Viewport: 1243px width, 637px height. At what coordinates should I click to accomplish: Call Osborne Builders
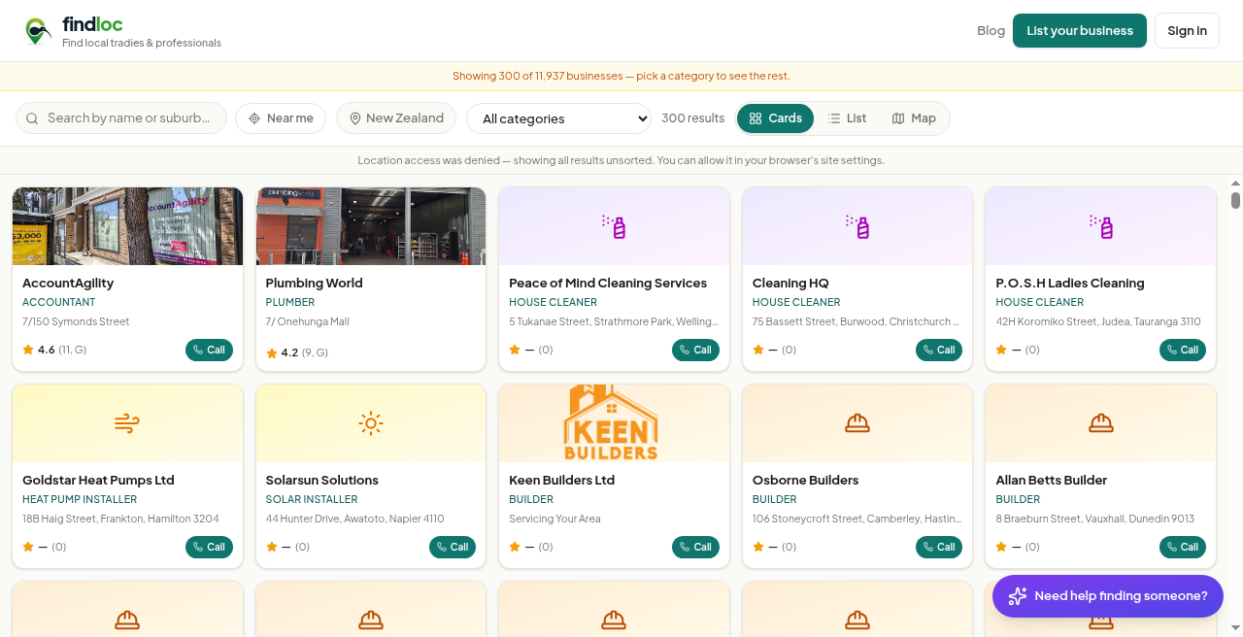coord(939,547)
